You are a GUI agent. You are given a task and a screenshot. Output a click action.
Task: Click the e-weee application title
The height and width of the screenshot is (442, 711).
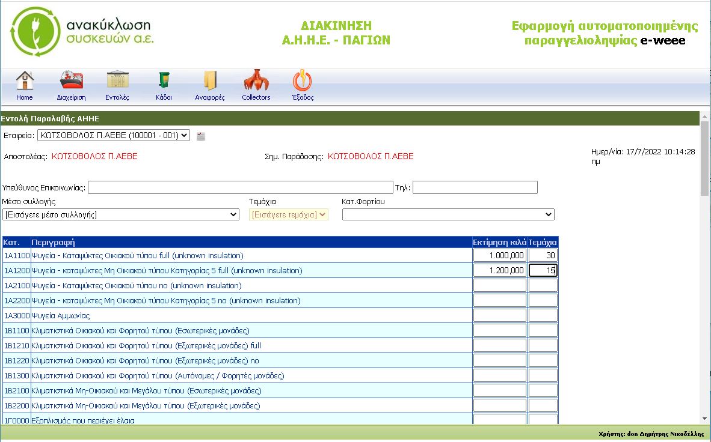605,32
